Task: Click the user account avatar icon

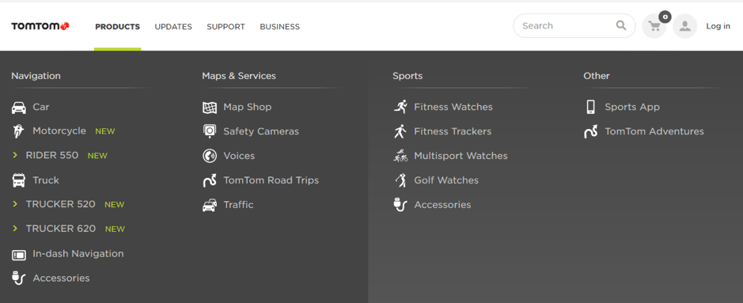Action: (x=684, y=26)
